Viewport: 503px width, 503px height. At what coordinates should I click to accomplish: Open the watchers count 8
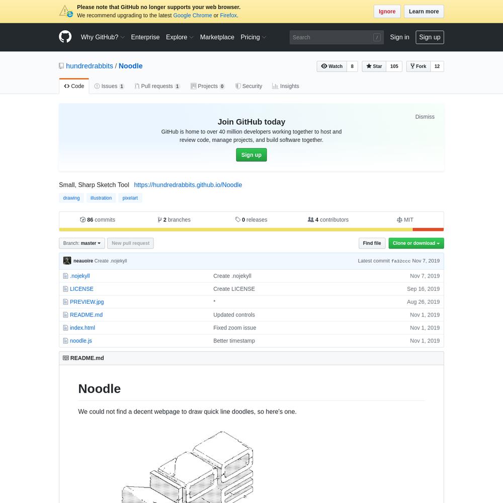point(352,66)
